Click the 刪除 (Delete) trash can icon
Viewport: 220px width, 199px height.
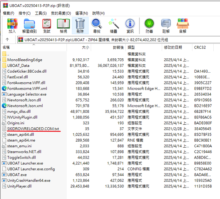coord(80,24)
